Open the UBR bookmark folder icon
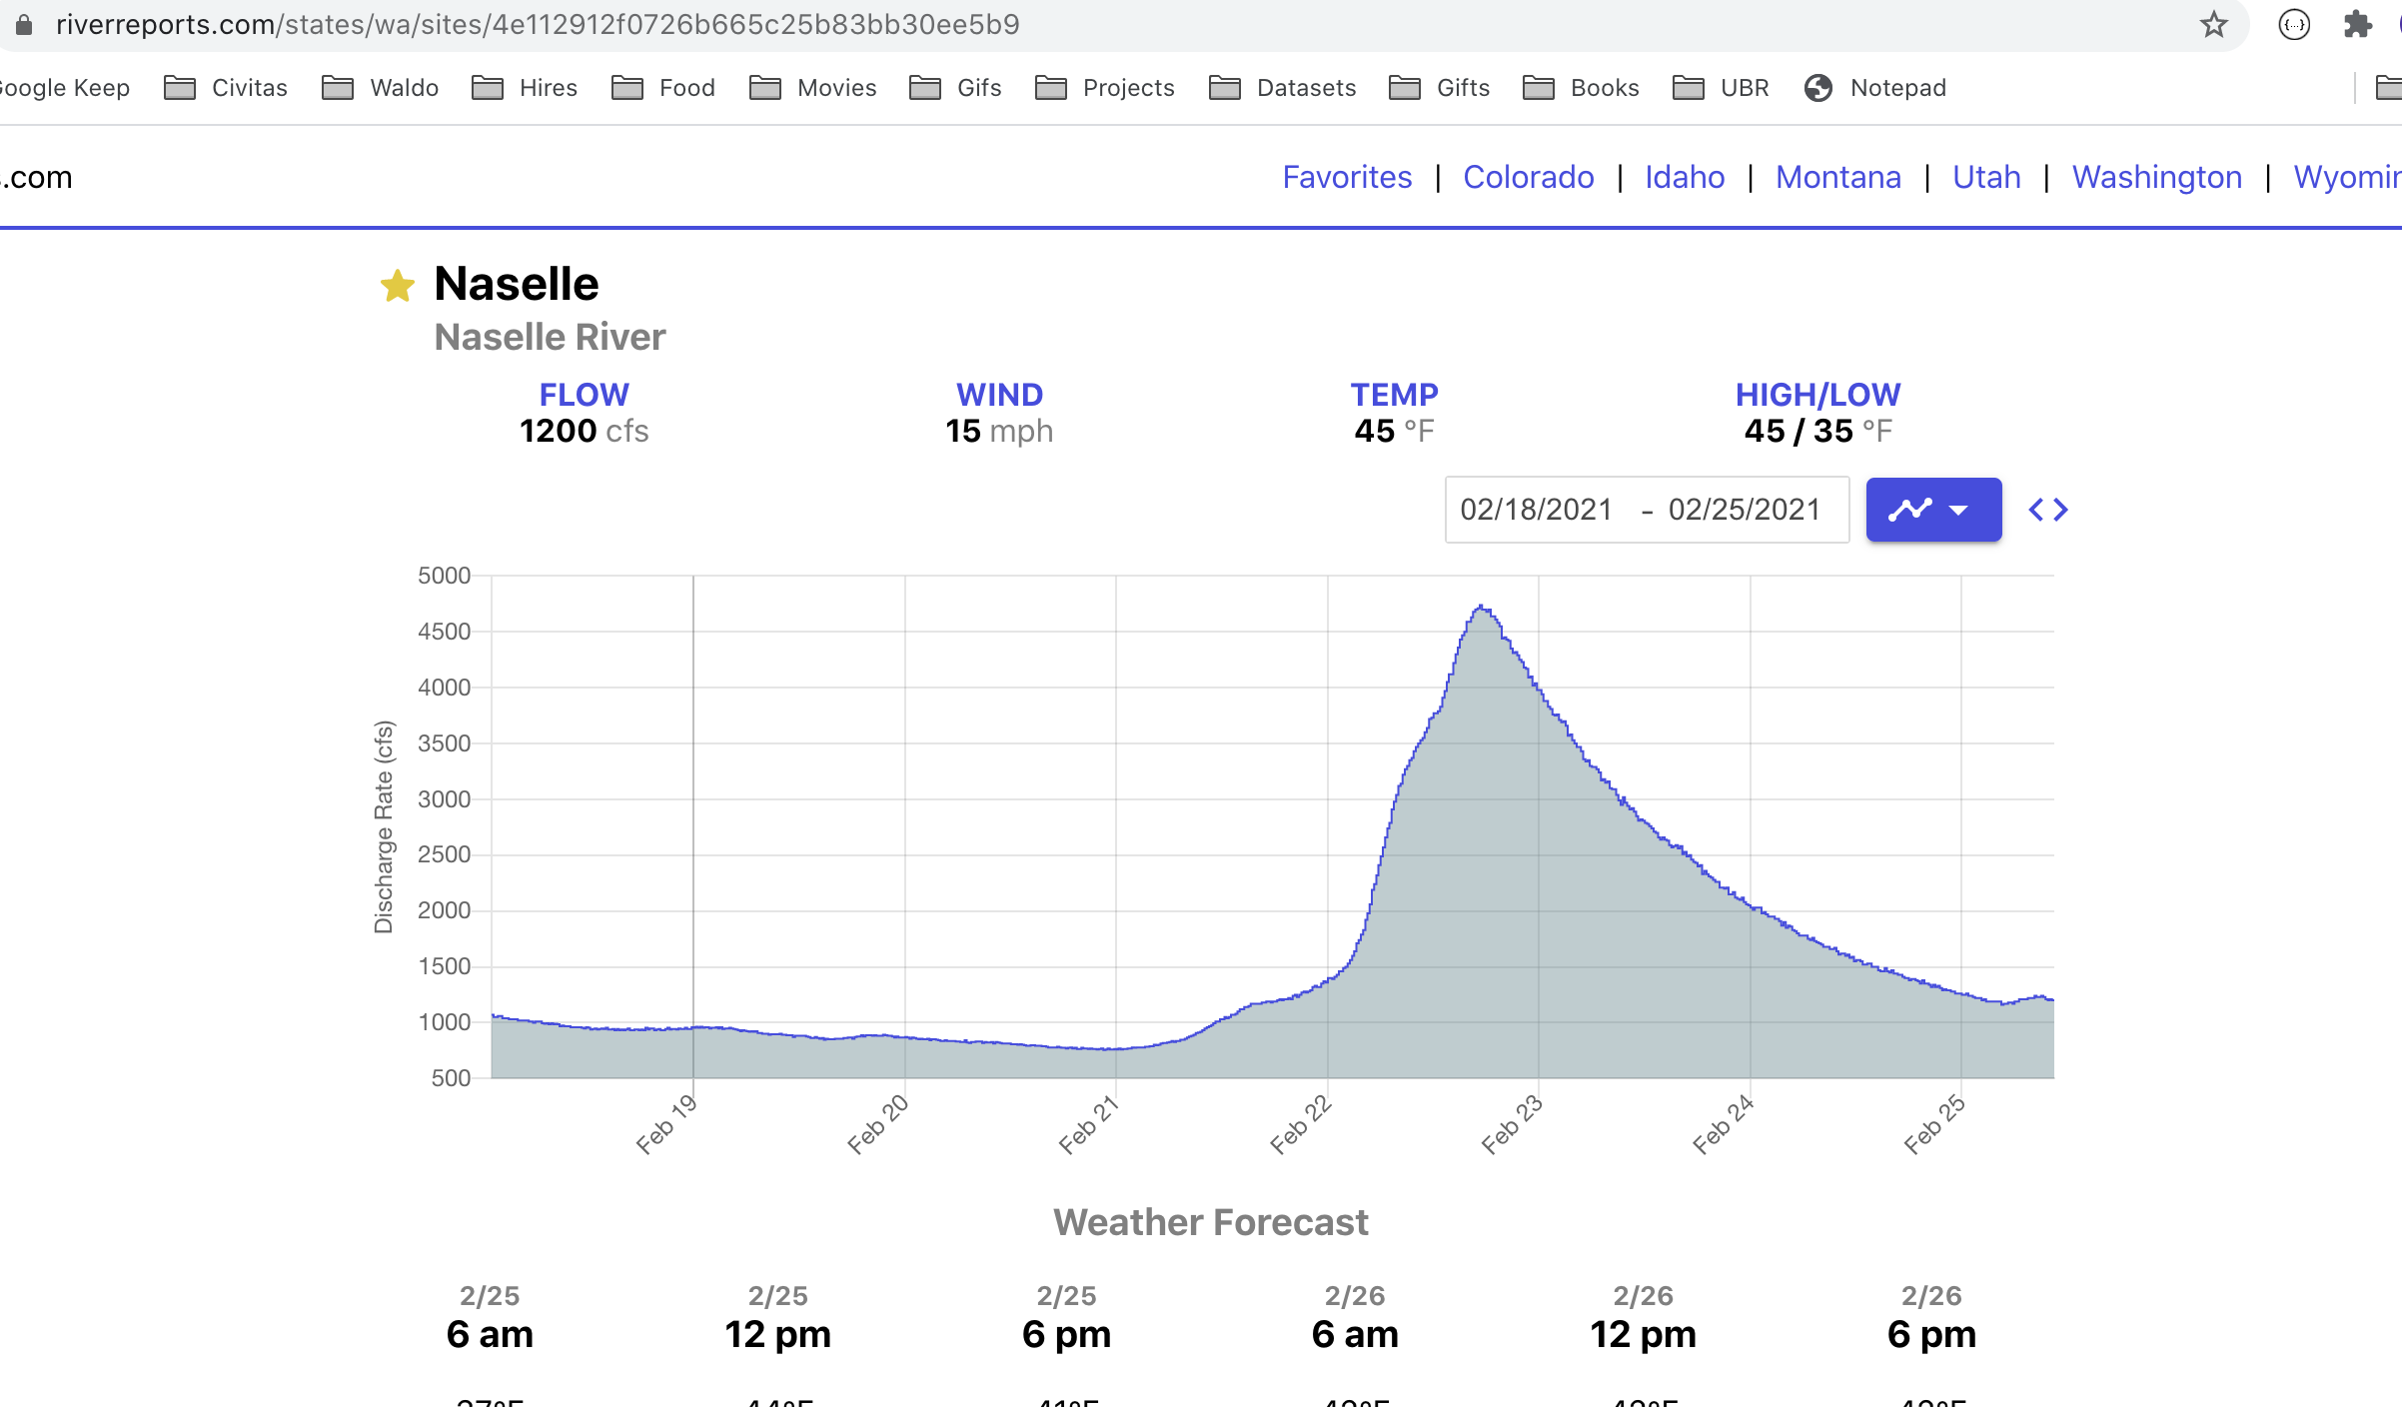Viewport: 2402px width, 1407px height. tap(1689, 88)
